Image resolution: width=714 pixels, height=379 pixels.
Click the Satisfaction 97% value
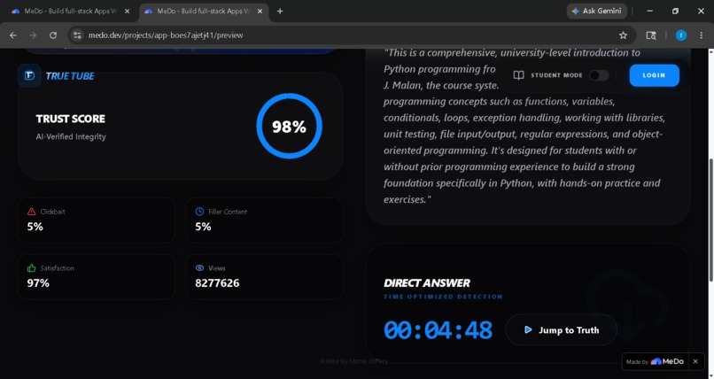tap(38, 283)
